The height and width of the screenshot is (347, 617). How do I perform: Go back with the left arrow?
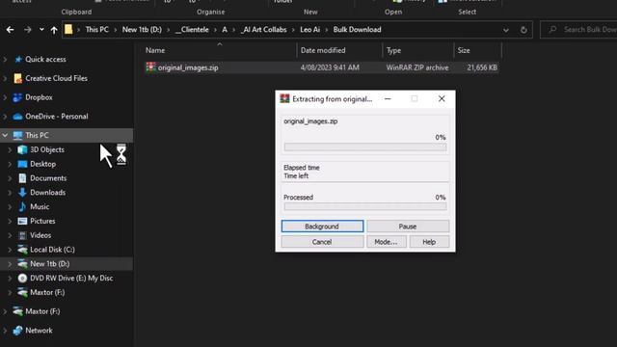click(x=11, y=30)
